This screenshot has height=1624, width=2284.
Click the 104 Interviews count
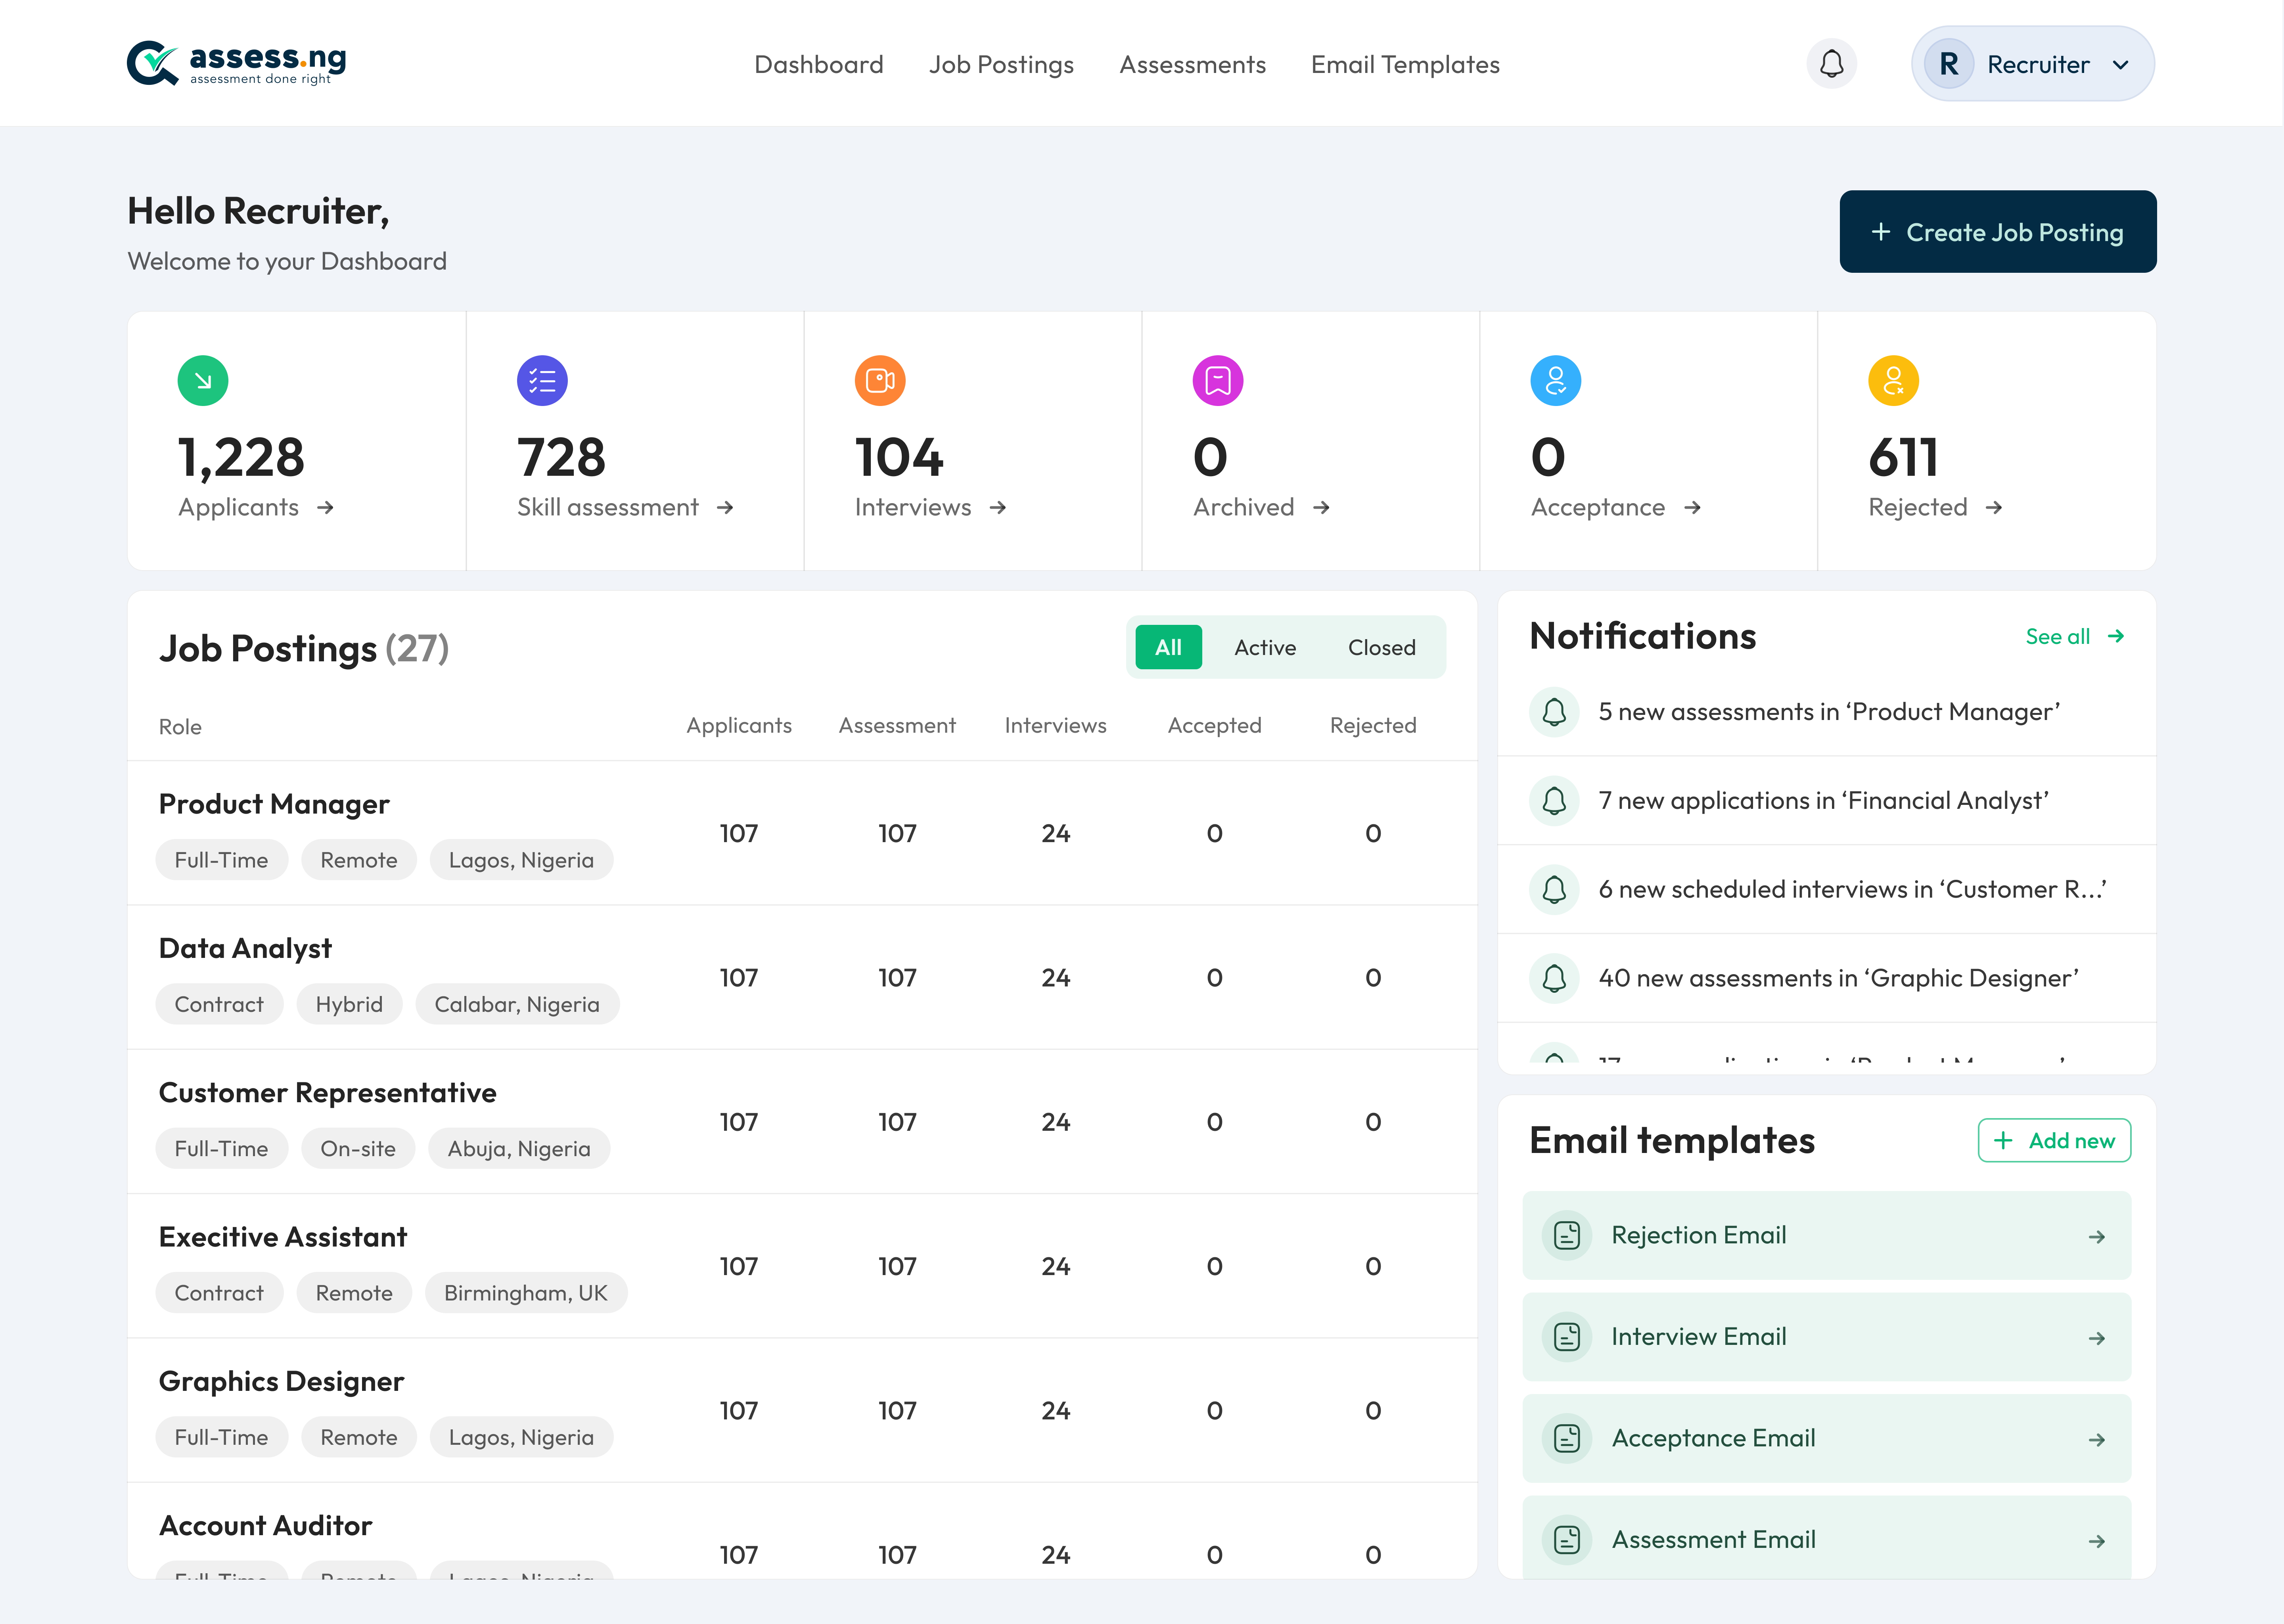point(899,458)
